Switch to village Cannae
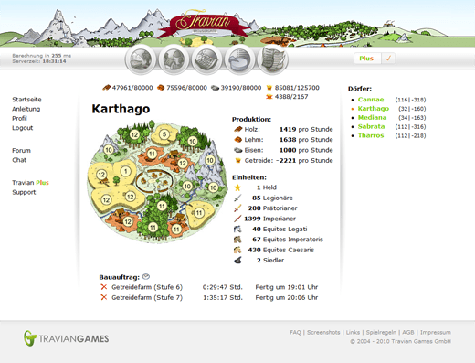Screen dimensions: 475x363 (x=371, y=100)
